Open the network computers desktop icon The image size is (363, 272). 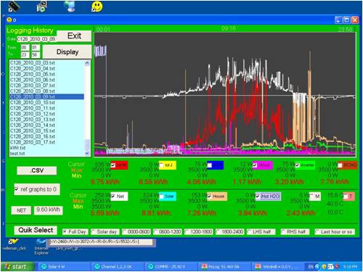(x=70, y=7)
